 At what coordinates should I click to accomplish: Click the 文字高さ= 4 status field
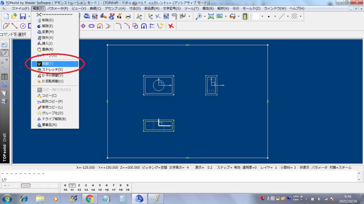click(179, 168)
